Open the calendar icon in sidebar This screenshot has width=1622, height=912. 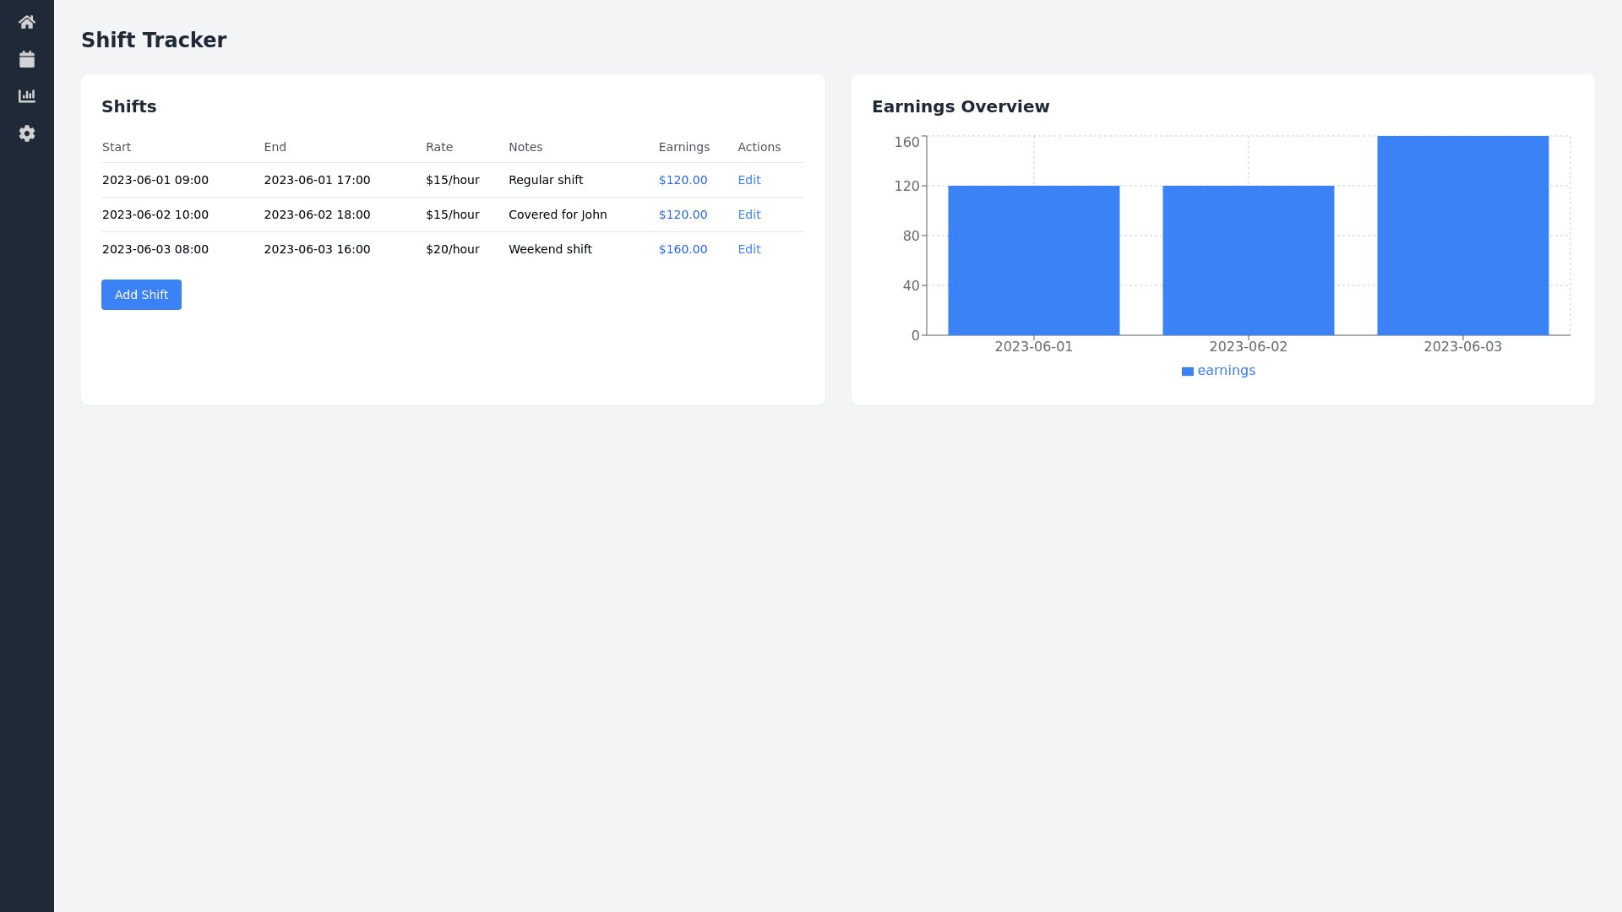[27, 59]
